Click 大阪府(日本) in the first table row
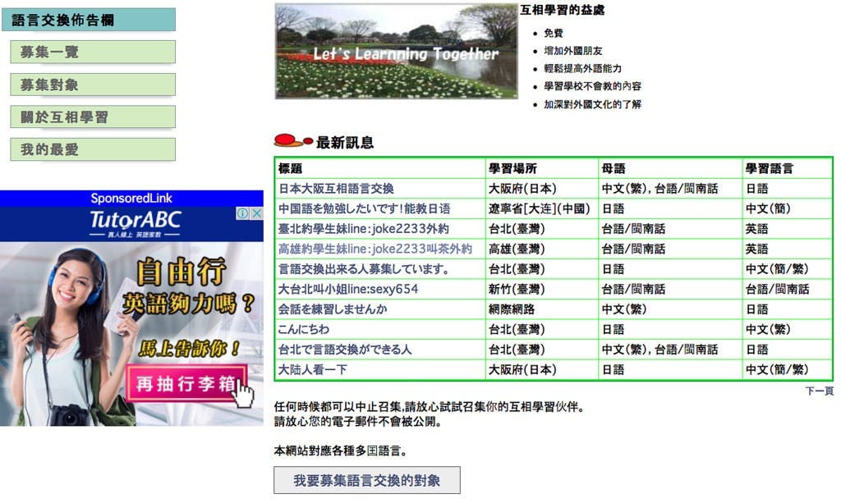841x503 pixels. pos(522,189)
